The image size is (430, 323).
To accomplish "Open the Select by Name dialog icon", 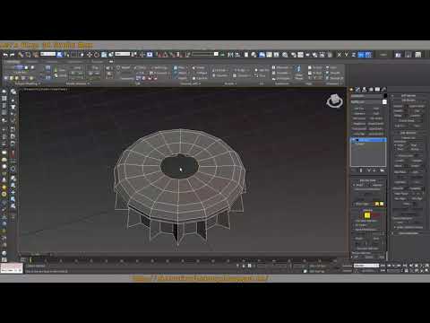I will coord(66,55).
